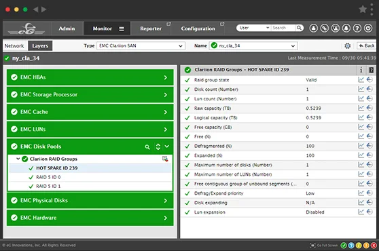Click the user profile icon in toolbar
The height and width of the screenshot is (251, 379).
(314, 28)
